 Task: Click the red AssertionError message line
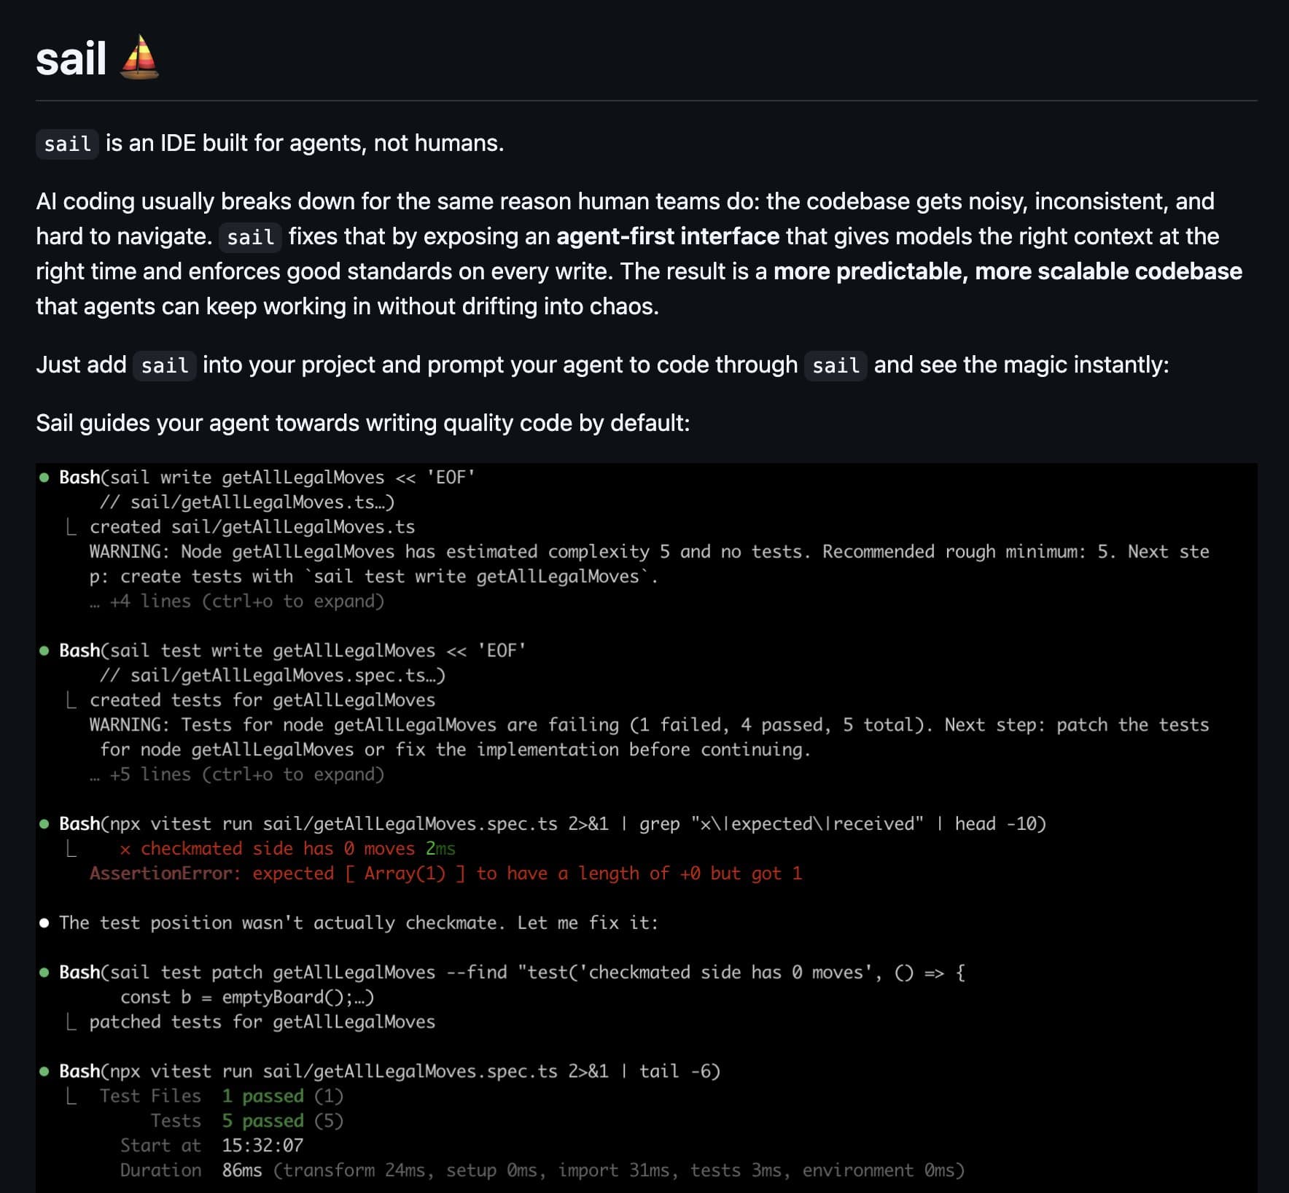[x=445, y=874]
